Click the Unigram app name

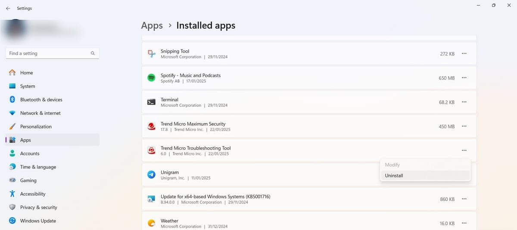point(170,172)
